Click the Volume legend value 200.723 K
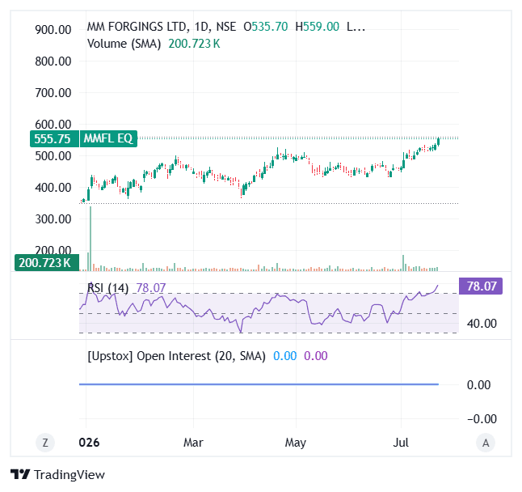 point(194,44)
